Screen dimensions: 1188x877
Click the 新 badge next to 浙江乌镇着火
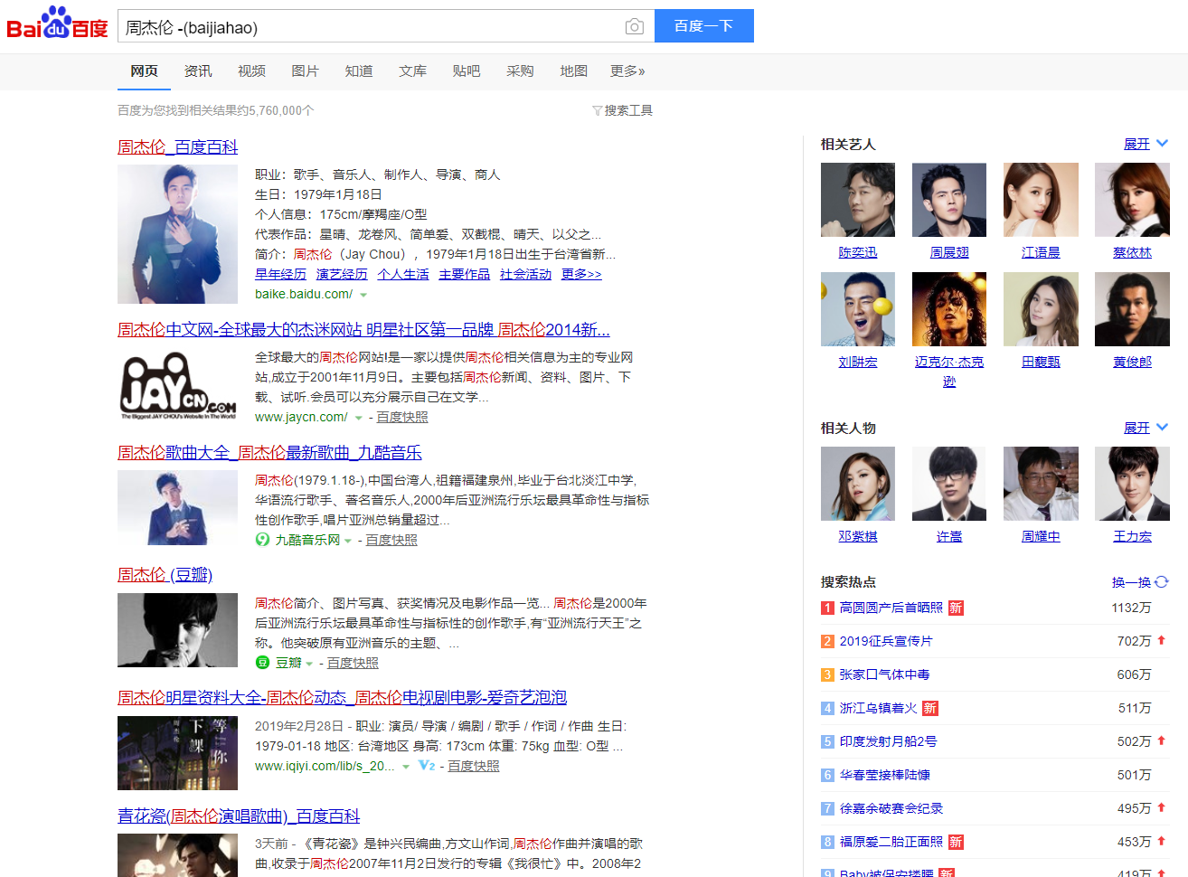(x=930, y=708)
